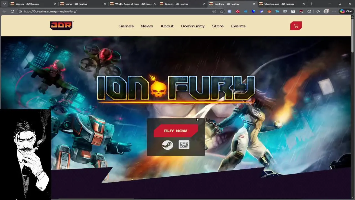This screenshot has width=355, height=200.
Task: Switch to Cultic - 3D Realms tab
Action: 83,4
